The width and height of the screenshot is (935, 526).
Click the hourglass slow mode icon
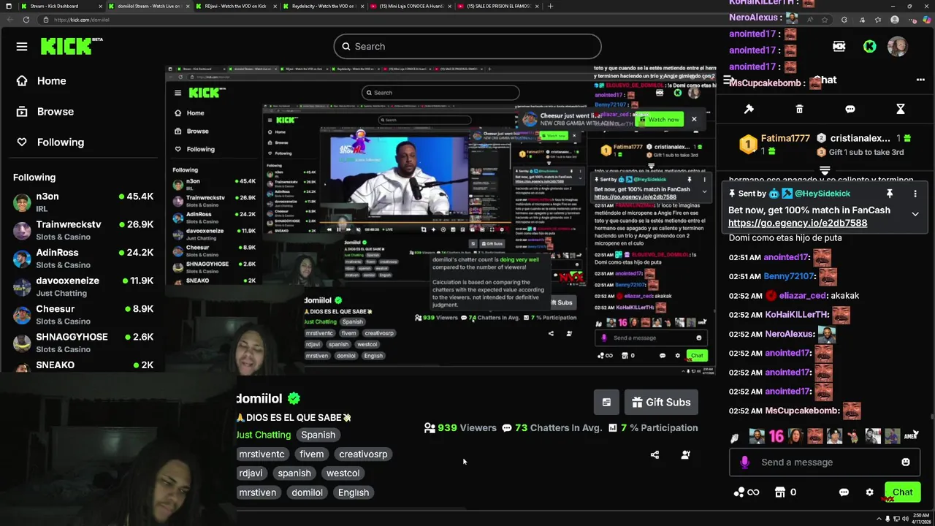pos(901,109)
